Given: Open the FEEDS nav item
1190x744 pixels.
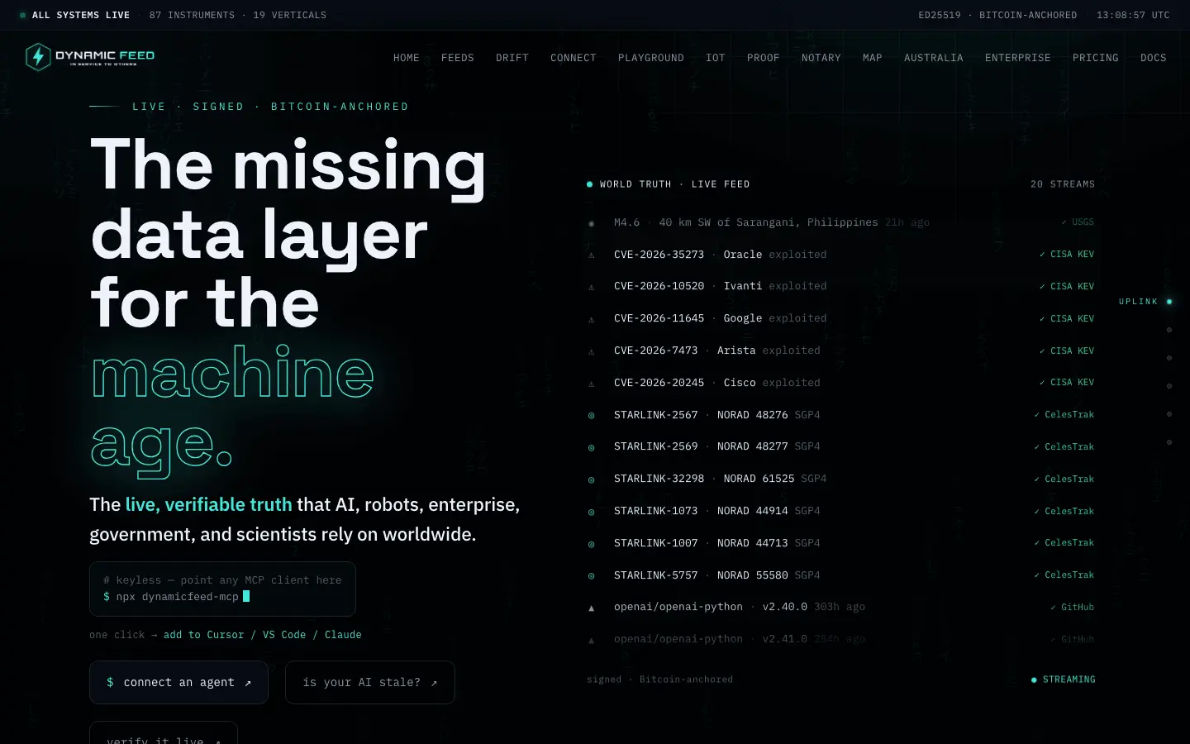Looking at the screenshot, I should pos(458,58).
